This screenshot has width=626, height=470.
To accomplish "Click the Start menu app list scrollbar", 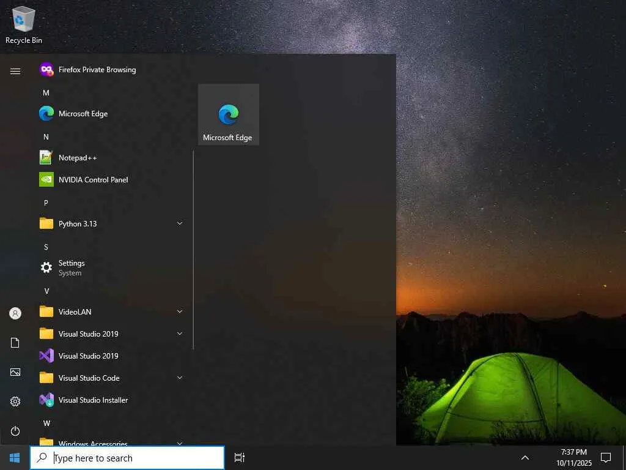I will (193, 250).
